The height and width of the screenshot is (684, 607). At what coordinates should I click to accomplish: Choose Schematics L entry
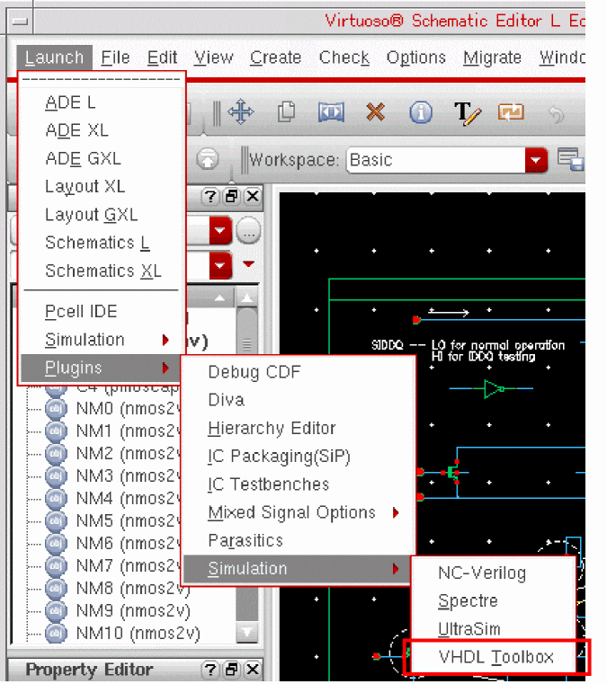pos(102,243)
